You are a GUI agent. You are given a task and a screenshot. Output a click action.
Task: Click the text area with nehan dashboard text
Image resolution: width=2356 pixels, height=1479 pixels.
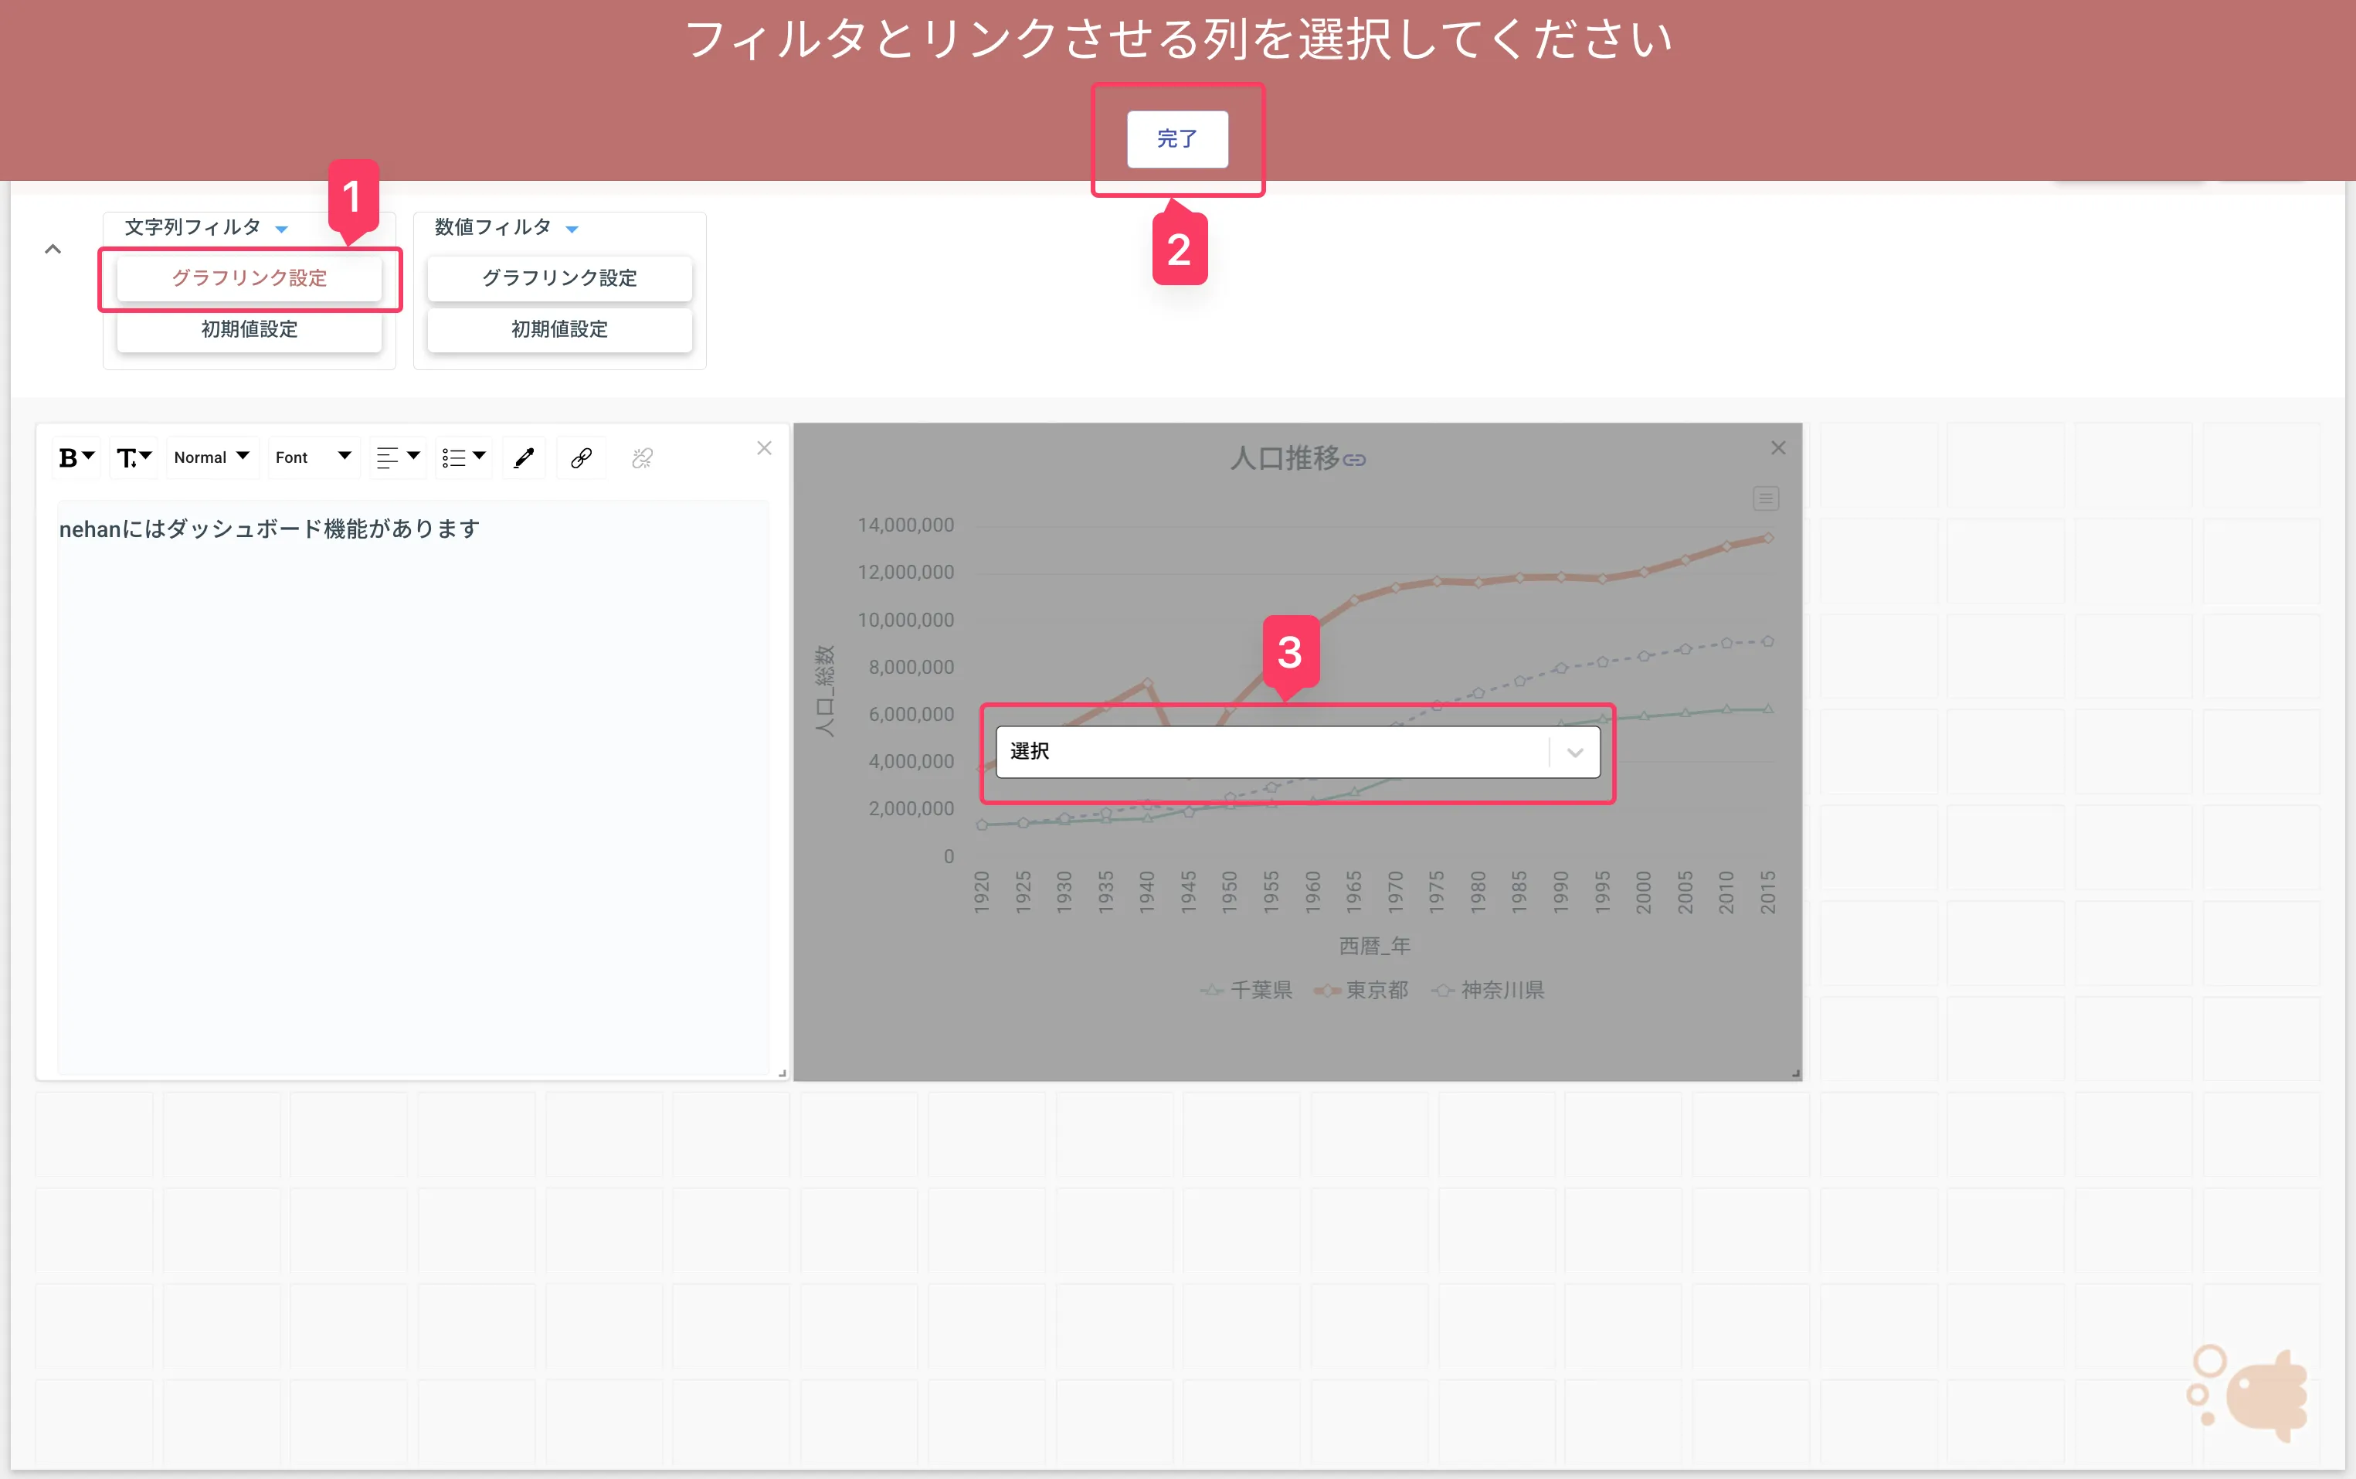412,787
